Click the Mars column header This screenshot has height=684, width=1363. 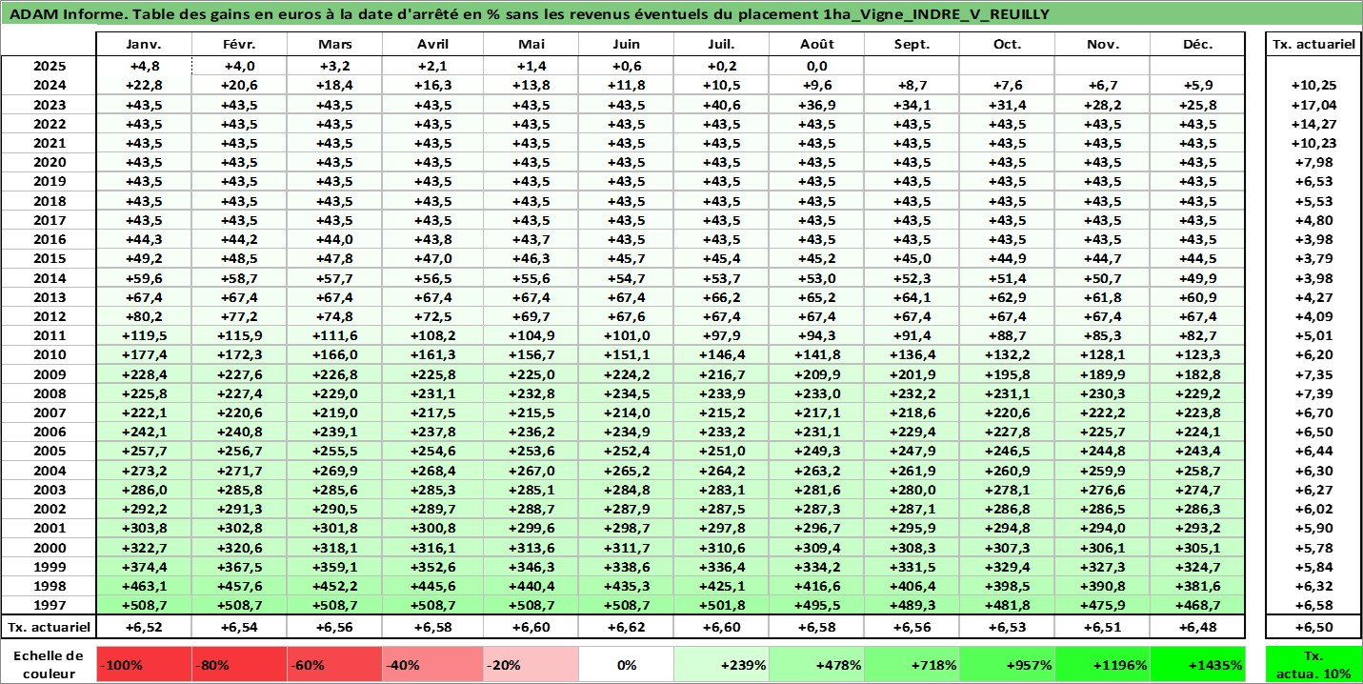click(335, 45)
